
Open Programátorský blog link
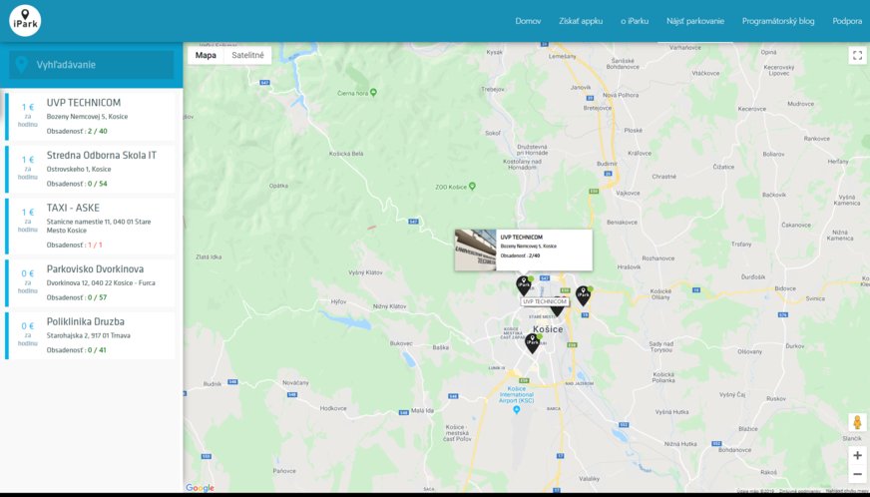click(x=778, y=21)
